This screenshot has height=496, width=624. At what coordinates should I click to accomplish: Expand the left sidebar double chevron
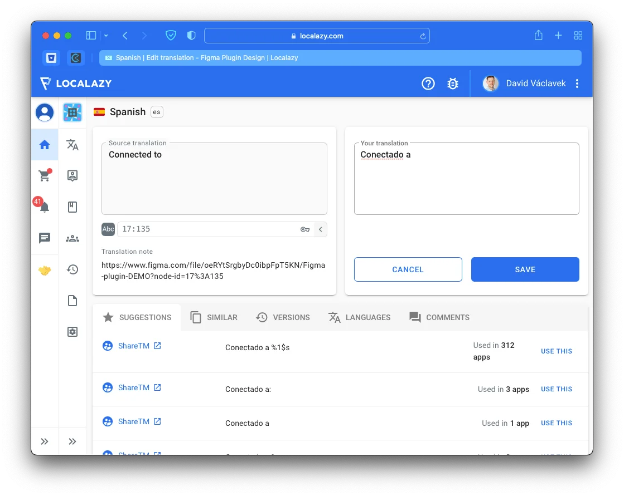click(x=45, y=441)
